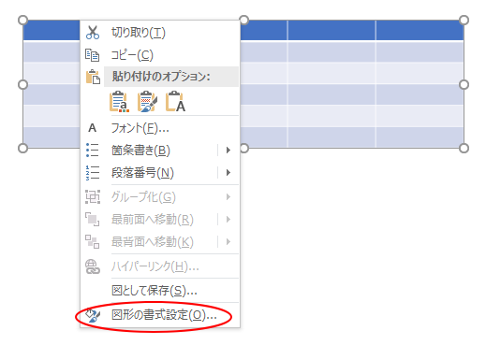
Task: Click the bullet list icon
Action: tap(93, 151)
